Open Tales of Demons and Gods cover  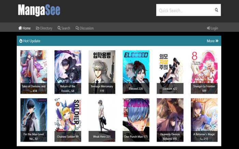pyautogui.click(x=33, y=72)
